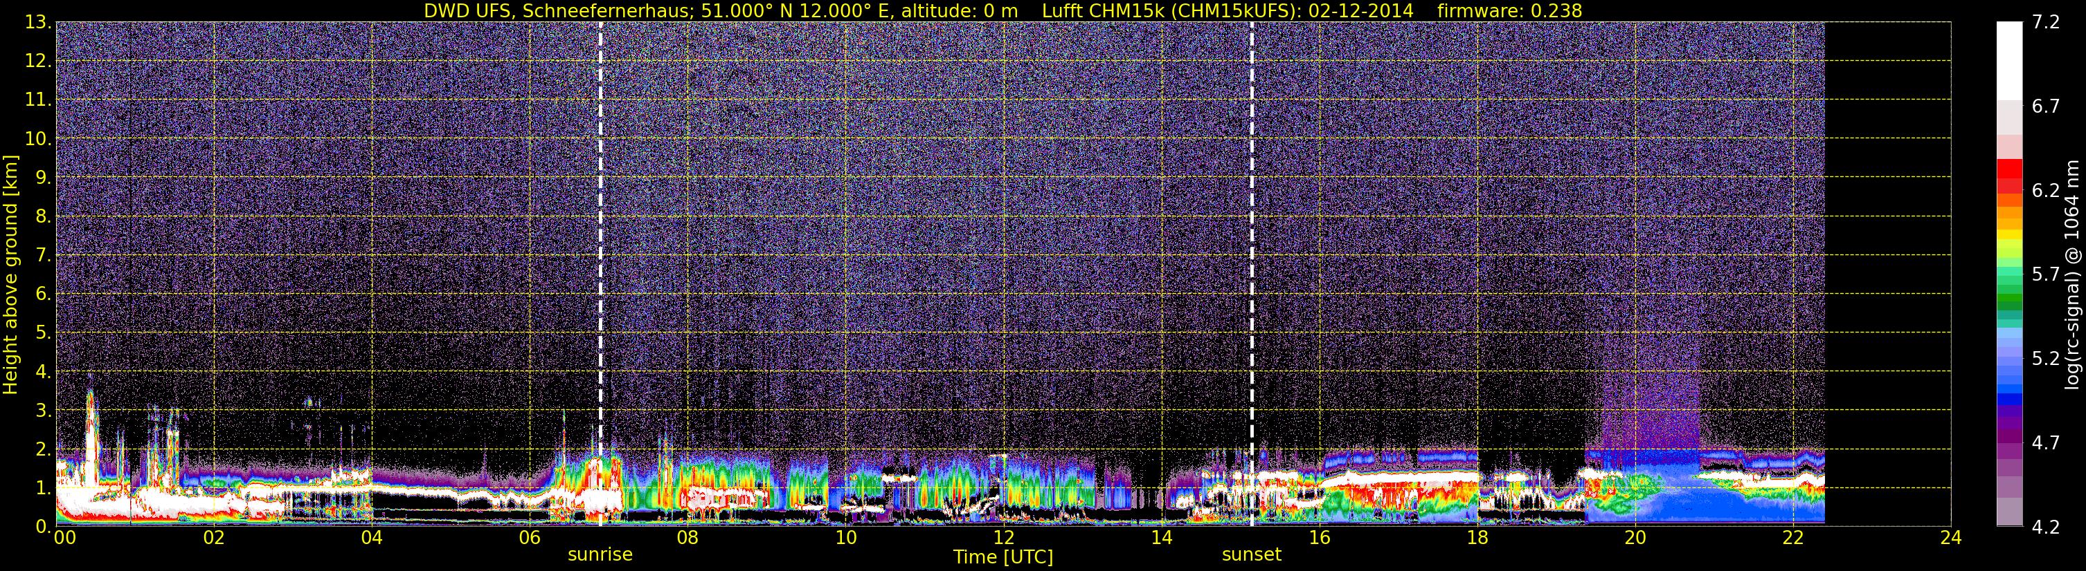
Task: Click the sunset label below the axis
Action: pyautogui.click(x=1251, y=555)
